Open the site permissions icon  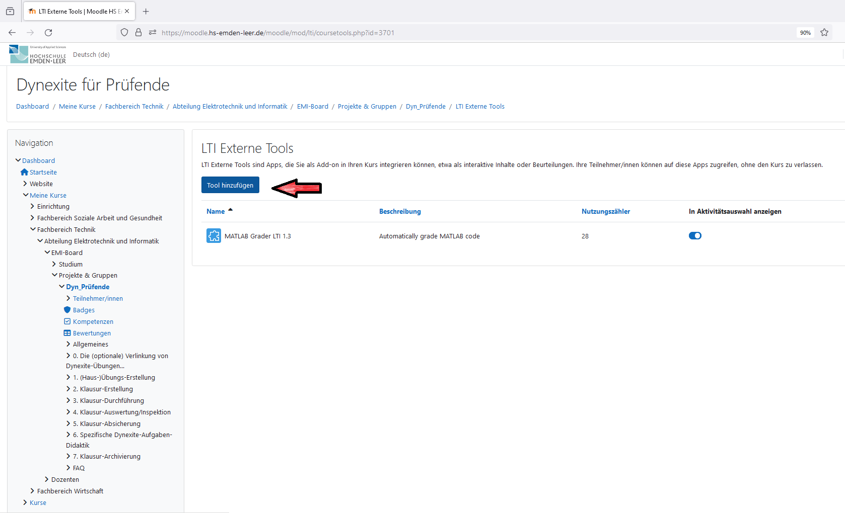(153, 33)
